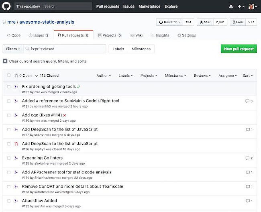Open the Insights tab
Image resolution: width=261 pixels, height=212 pixels.
point(160,35)
